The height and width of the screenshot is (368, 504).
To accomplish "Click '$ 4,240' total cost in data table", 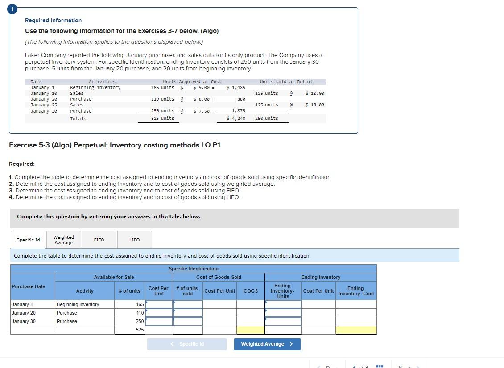I will click(x=236, y=119).
